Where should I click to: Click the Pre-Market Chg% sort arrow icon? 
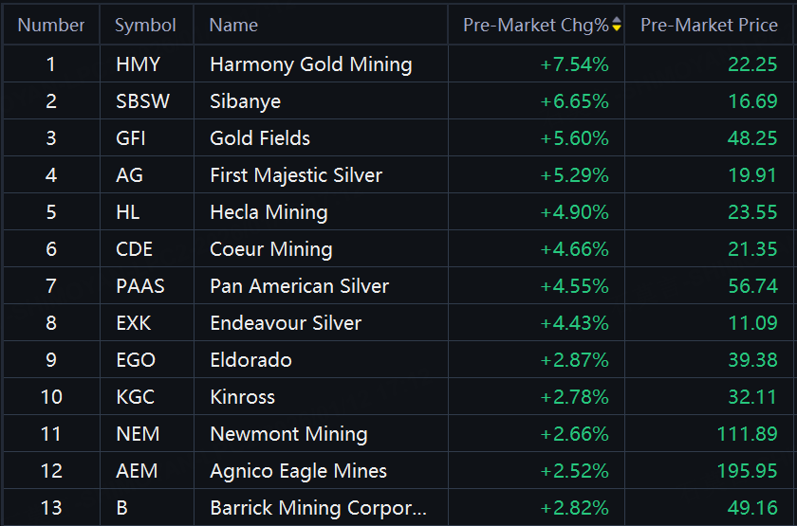[x=618, y=26]
